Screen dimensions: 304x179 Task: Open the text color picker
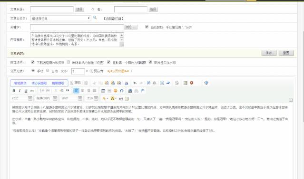105,98
